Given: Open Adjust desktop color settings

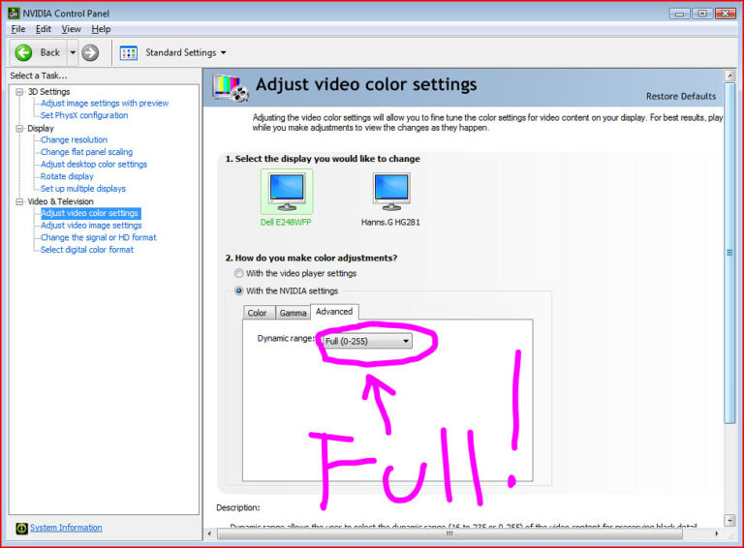Looking at the screenshot, I should 94,164.
